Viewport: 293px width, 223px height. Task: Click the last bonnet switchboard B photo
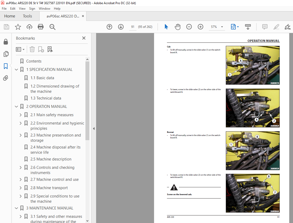(x=253, y=193)
